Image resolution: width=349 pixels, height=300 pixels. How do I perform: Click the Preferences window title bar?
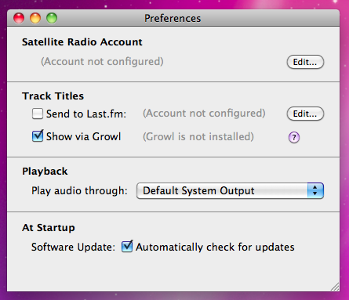coord(173,18)
